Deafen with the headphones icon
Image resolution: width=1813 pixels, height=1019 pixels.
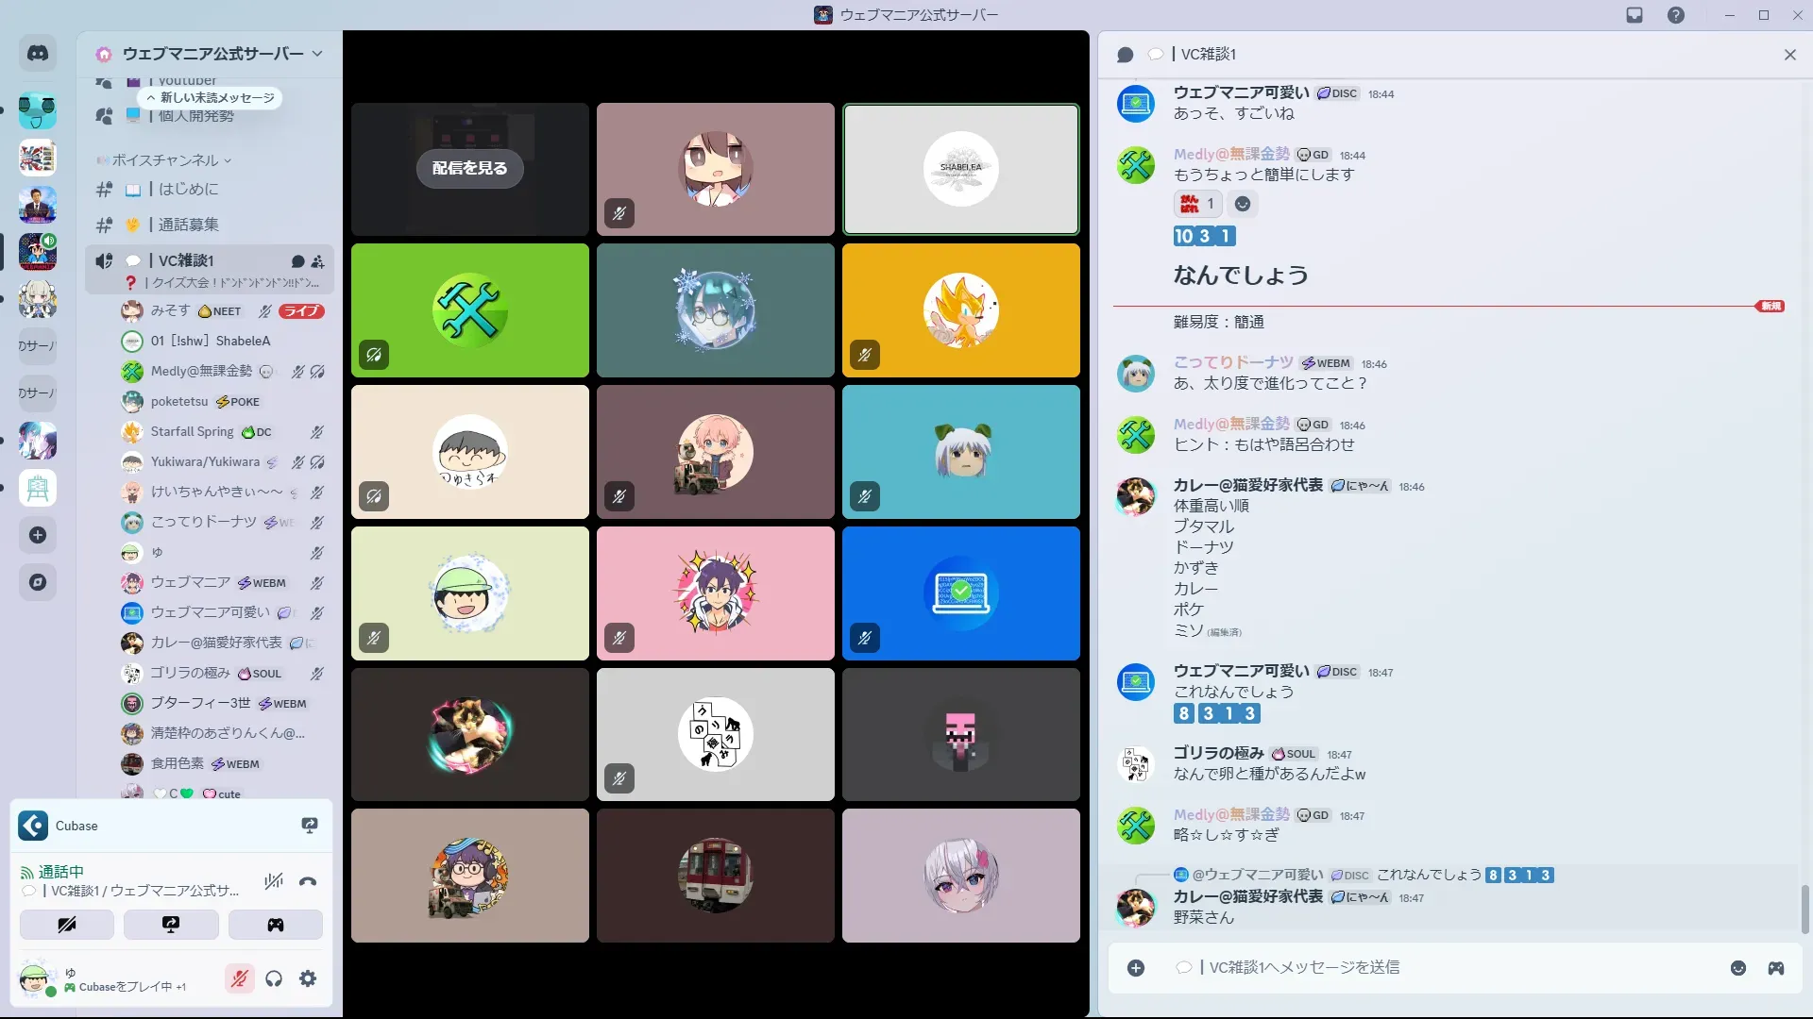(x=274, y=979)
